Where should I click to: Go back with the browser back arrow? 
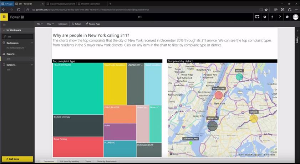[4, 10]
